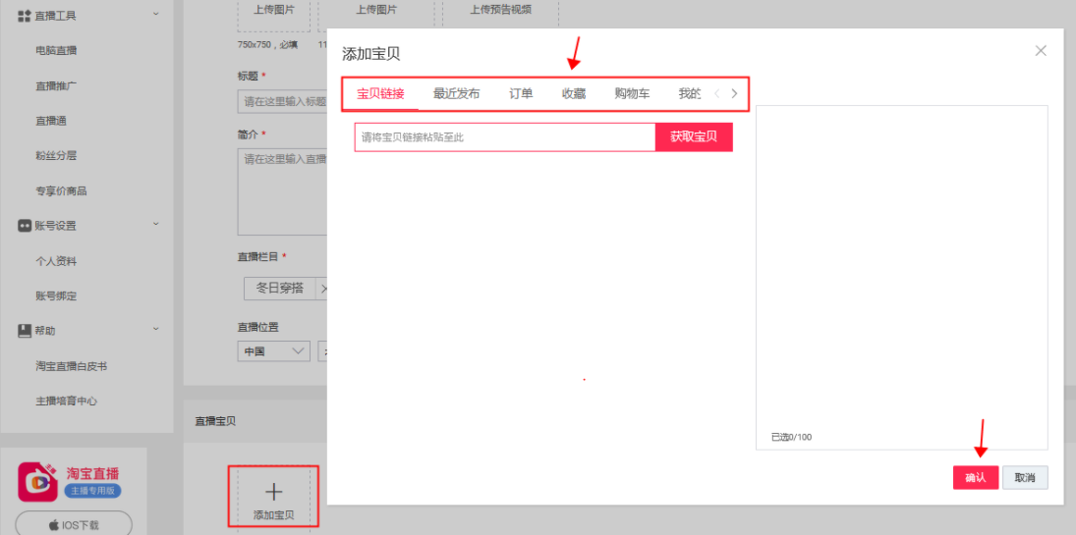Click the plus icon for 添加宝贝
The image size is (1076, 535).
click(273, 492)
